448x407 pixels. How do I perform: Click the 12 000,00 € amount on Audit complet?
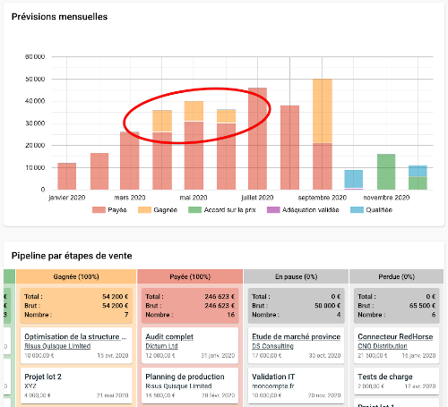pyautogui.click(x=160, y=356)
